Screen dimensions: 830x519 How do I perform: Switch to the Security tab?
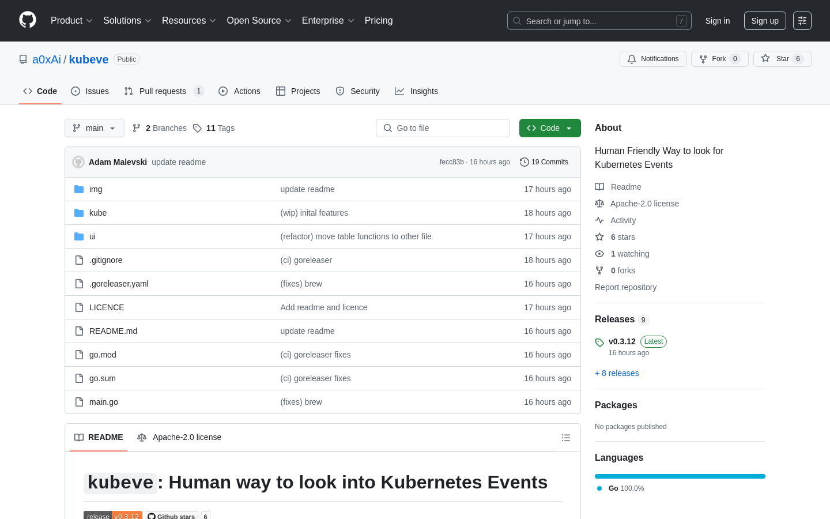pos(357,91)
